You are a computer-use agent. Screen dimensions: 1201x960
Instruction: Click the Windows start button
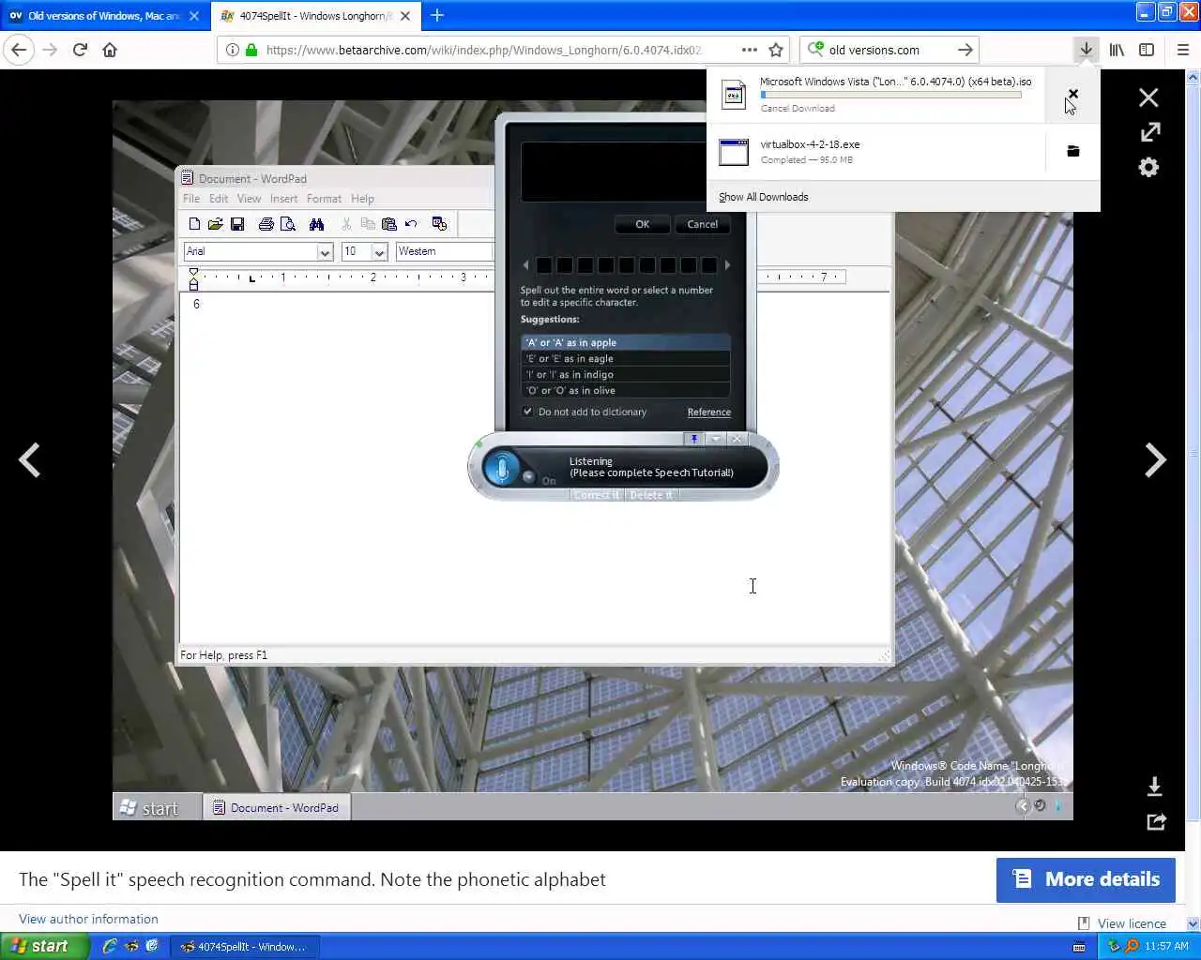pos(44,946)
